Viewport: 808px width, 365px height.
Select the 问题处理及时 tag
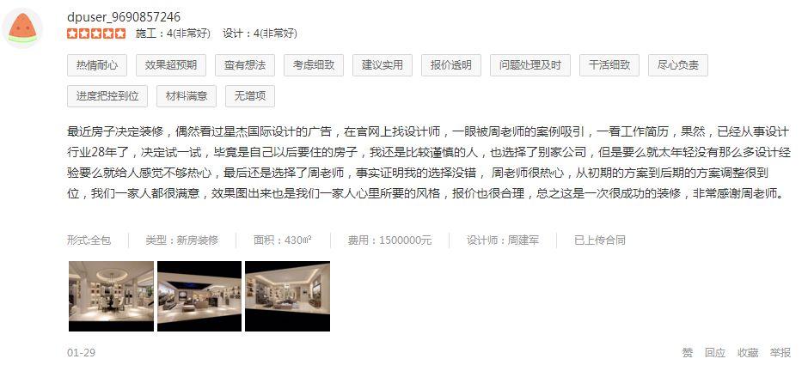(x=530, y=65)
